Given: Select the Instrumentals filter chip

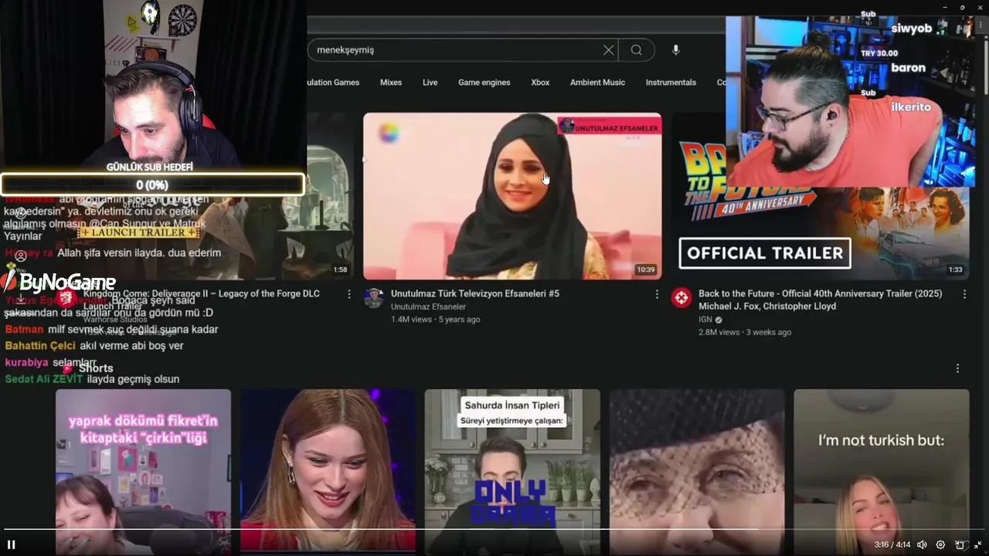Looking at the screenshot, I should (x=671, y=83).
